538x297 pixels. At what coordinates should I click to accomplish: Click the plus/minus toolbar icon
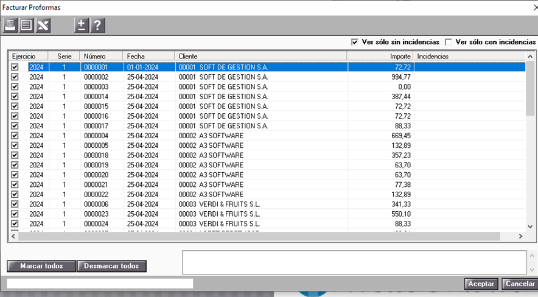(82, 26)
